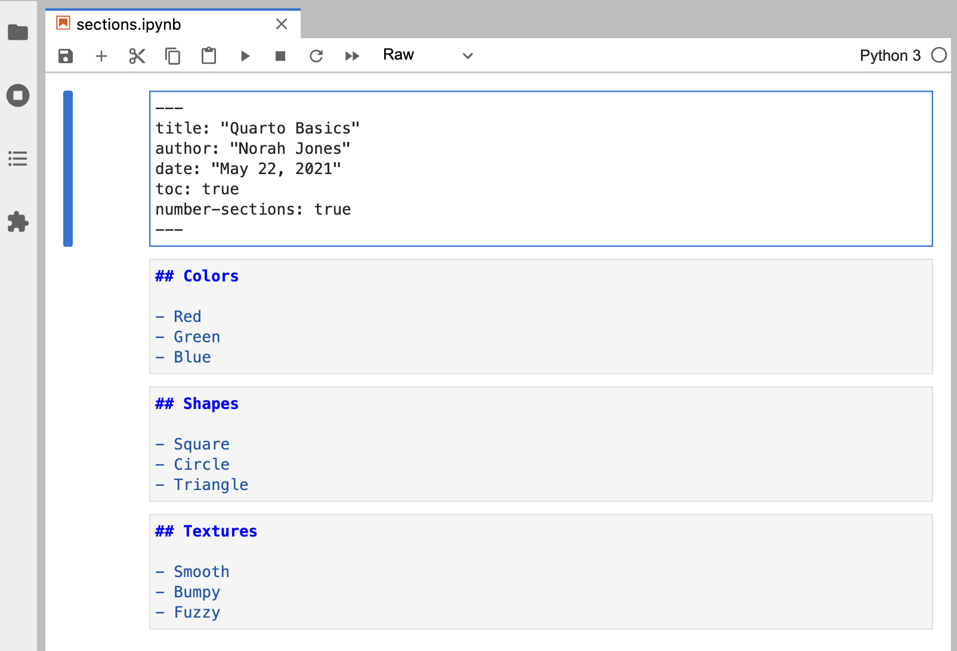Open the Raw cell type dropdown
Screen dimensions: 957x651
[x=428, y=55]
